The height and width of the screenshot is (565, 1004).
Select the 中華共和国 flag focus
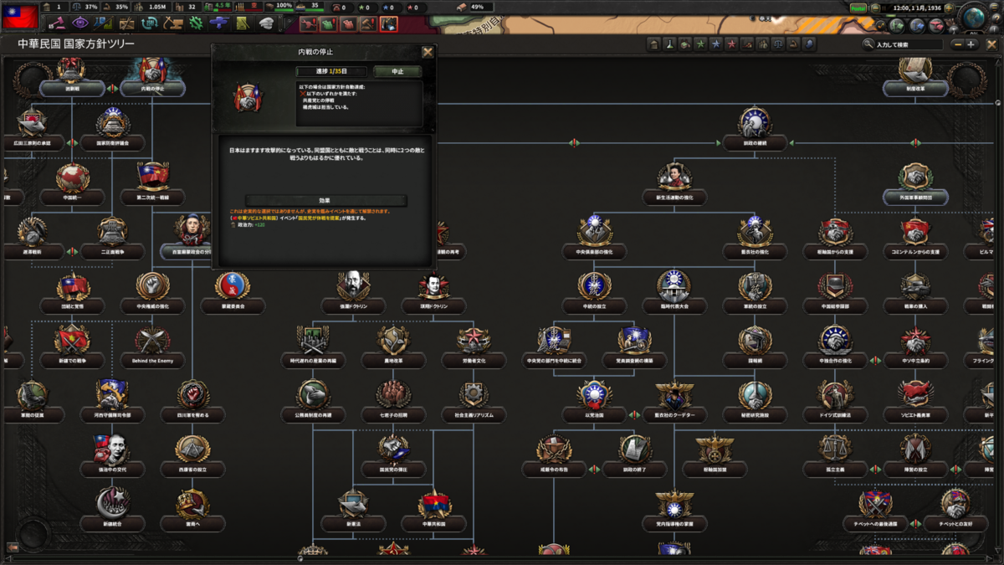coord(433,509)
